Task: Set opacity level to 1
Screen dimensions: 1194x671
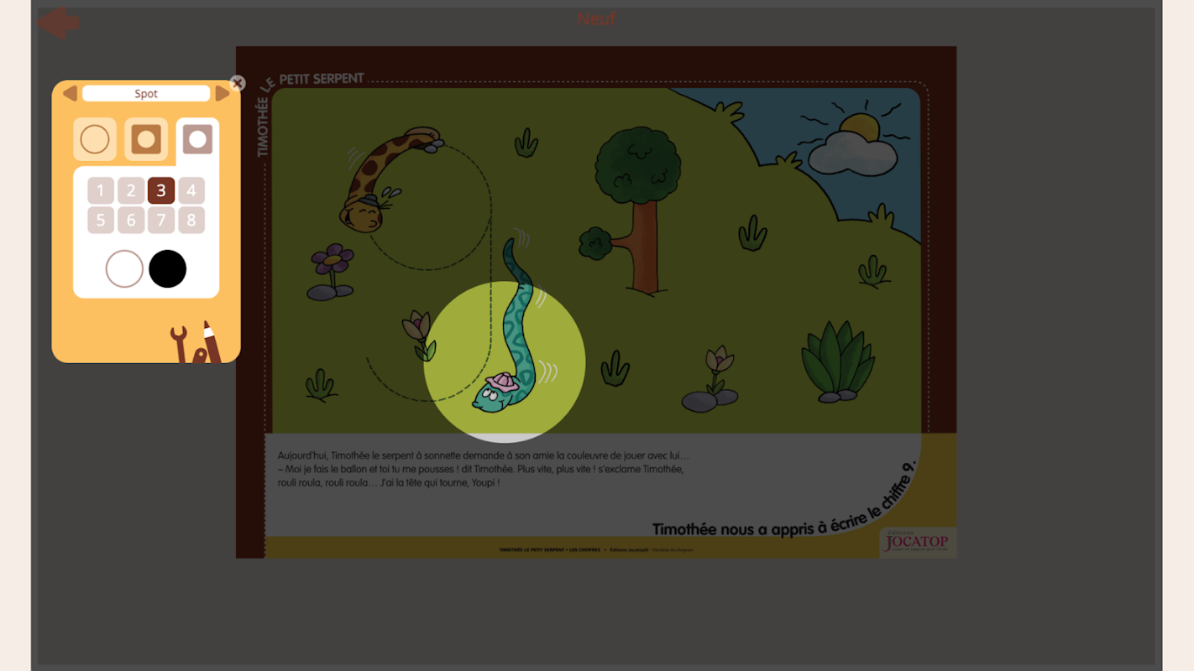Action: point(101,190)
